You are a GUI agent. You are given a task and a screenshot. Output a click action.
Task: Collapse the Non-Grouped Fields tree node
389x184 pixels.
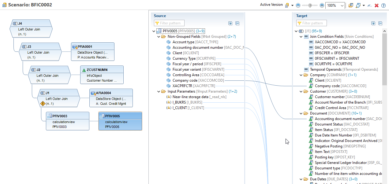click(x=159, y=36)
